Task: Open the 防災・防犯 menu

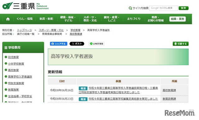Action: (46, 19)
